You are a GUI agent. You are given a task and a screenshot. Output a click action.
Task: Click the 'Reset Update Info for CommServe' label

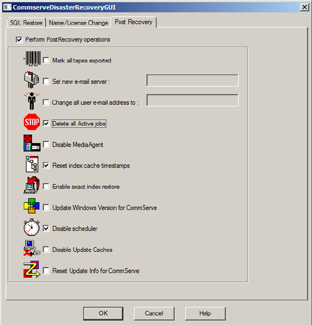[x=95, y=271]
